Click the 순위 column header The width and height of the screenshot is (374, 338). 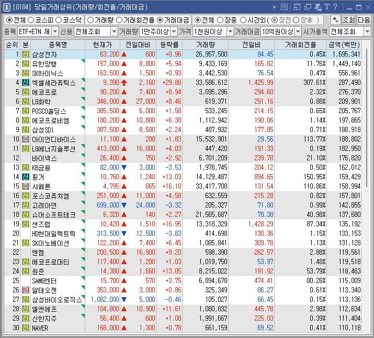tap(12, 45)
